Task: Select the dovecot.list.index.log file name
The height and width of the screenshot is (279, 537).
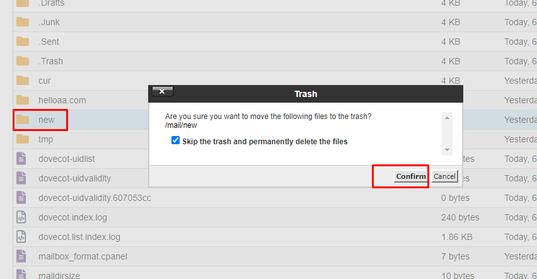Action: pos(79,237)
